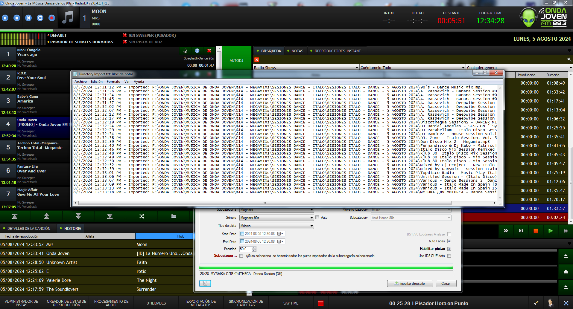Click the SAY TIME button
Image resolution: width=573 pixels, height=309 pixels.
[x=291, y=303]
